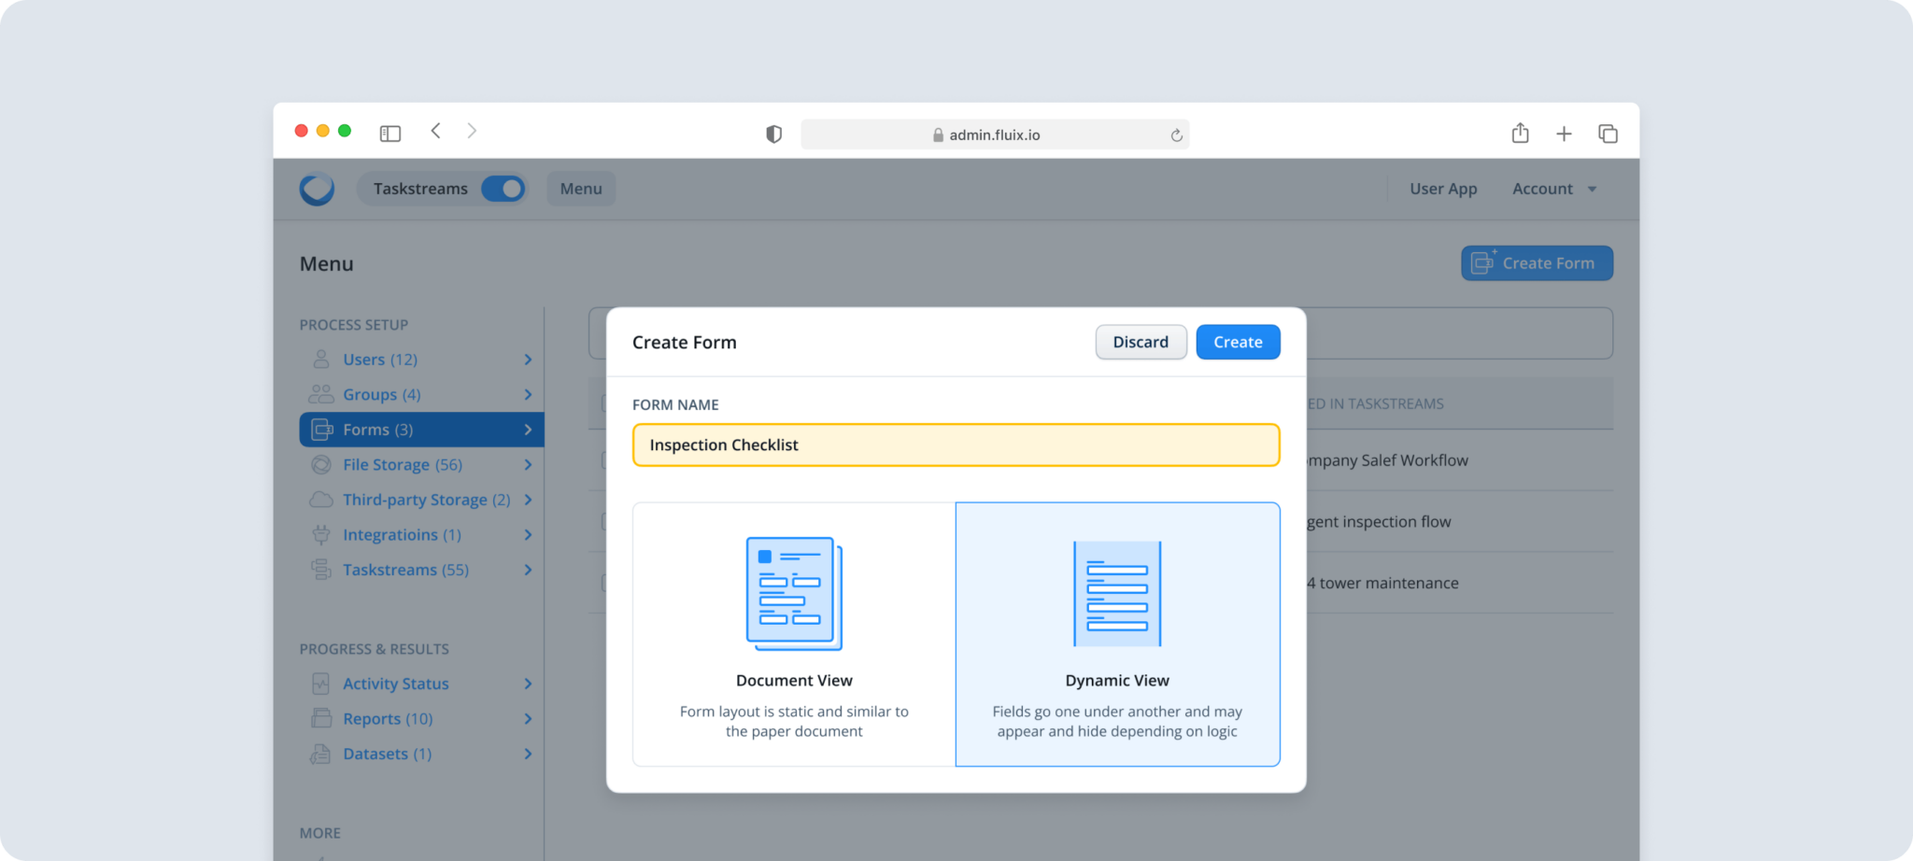Open Taskstreams using its sidebar icon
Image resolution: width=1913 pixels, height=861 pixels.
320,570
